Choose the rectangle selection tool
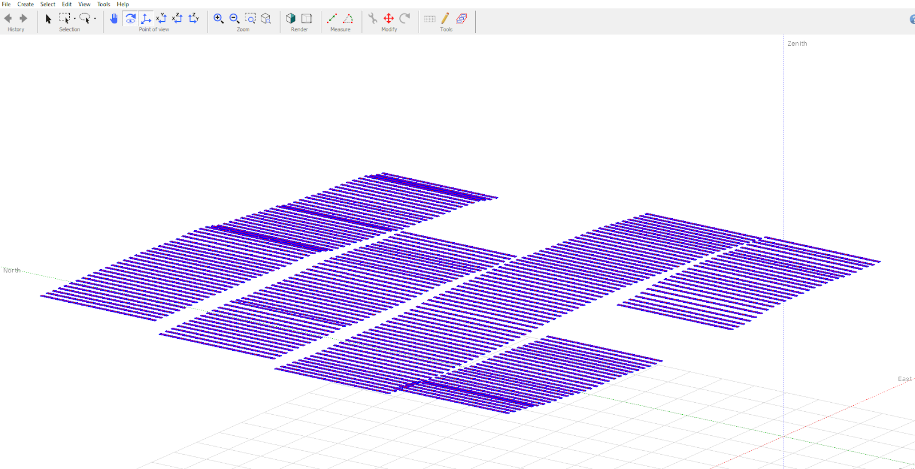This screenshot has width=915, height=469. (x=65, y=18)
